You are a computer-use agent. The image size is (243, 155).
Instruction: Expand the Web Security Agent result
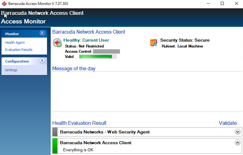click(237, 132)
